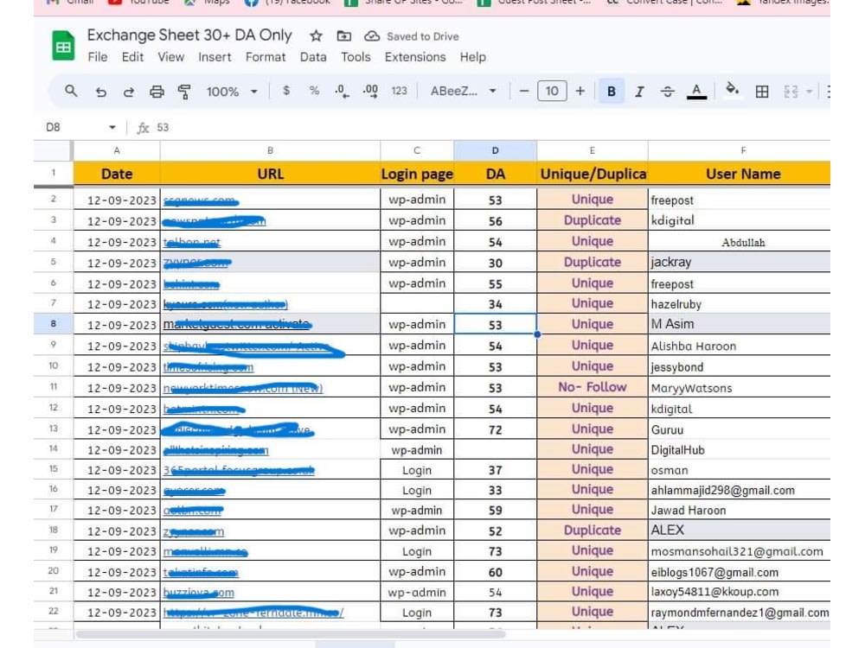
Task: Open the text color picker
Action: pos(696,92)
